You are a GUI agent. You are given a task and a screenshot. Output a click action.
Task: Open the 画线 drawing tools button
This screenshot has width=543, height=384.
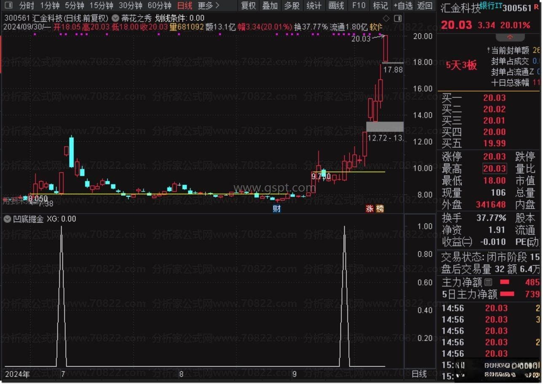tap(336, 6)
